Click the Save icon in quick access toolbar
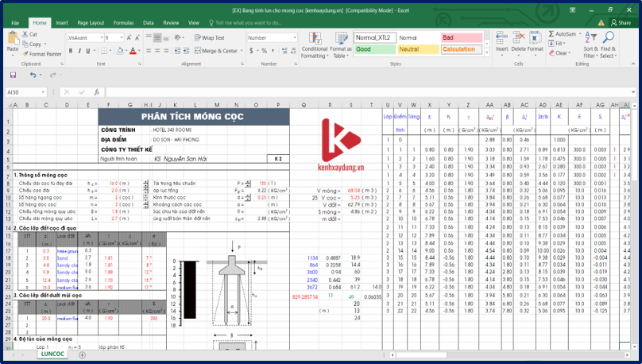The image size is (642, 364). coord(14,76)
